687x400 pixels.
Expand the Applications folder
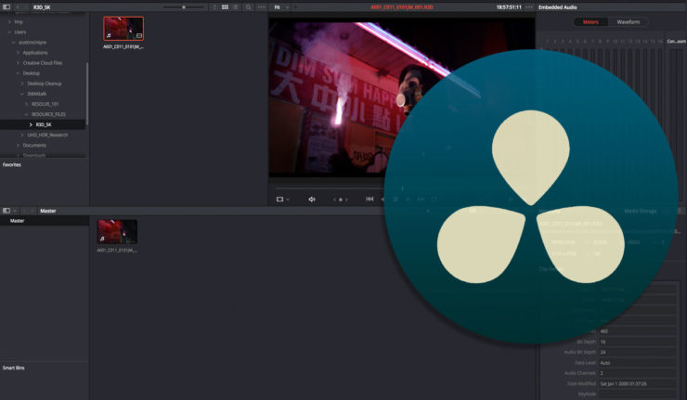click(19, 53)
